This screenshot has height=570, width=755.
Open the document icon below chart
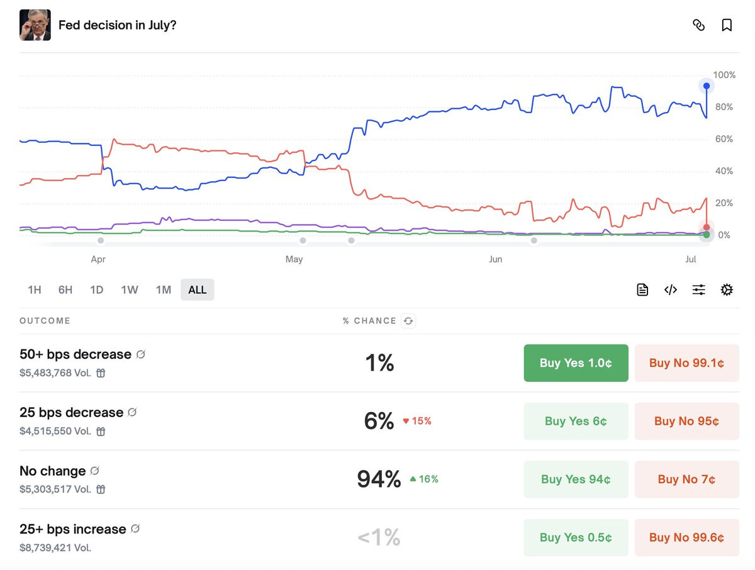[642, 289]
